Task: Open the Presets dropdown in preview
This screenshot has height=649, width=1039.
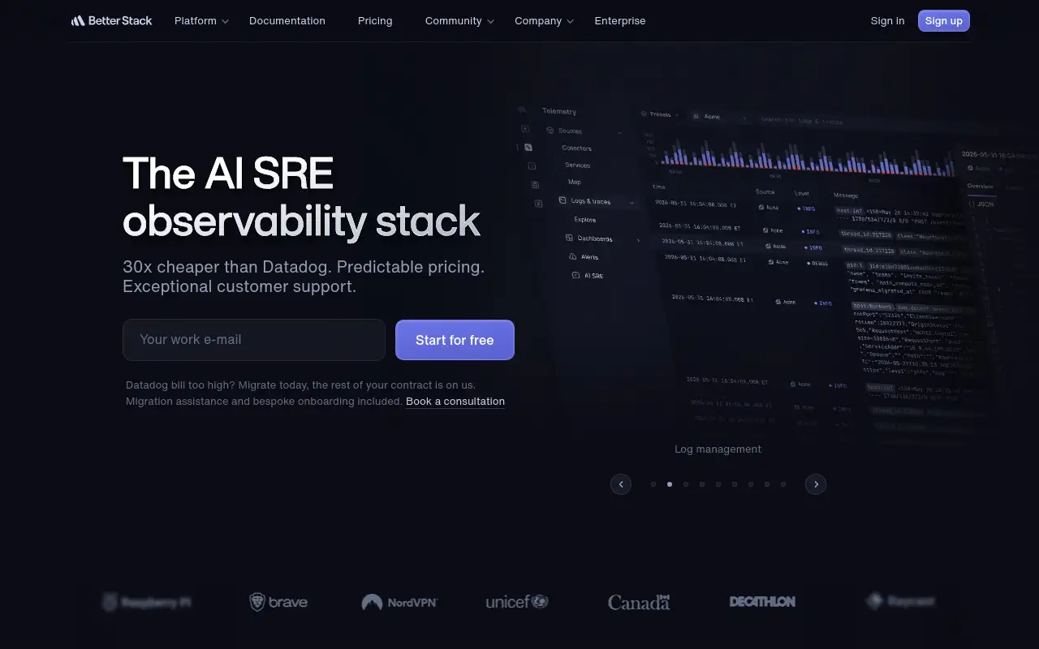Action: (660, 115)
